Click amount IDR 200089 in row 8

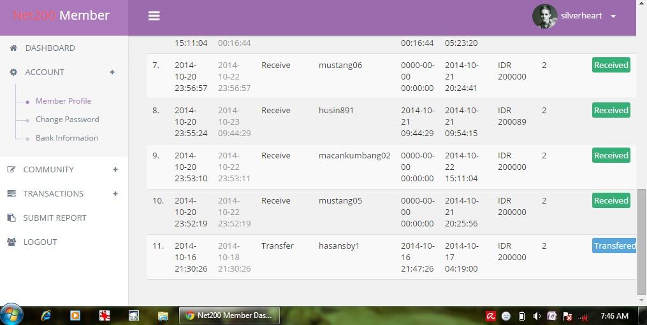(x=512, y=116)
